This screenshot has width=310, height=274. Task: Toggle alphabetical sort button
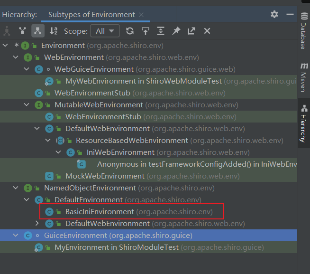coord(54,31)
